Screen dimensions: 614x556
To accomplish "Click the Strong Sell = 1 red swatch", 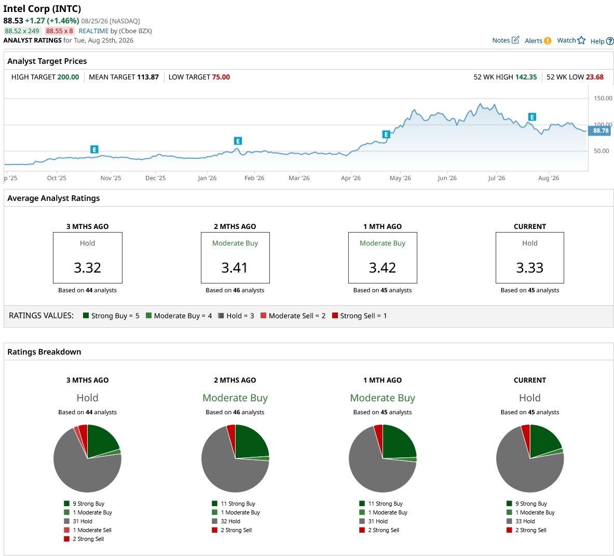I will pos(335,316).
